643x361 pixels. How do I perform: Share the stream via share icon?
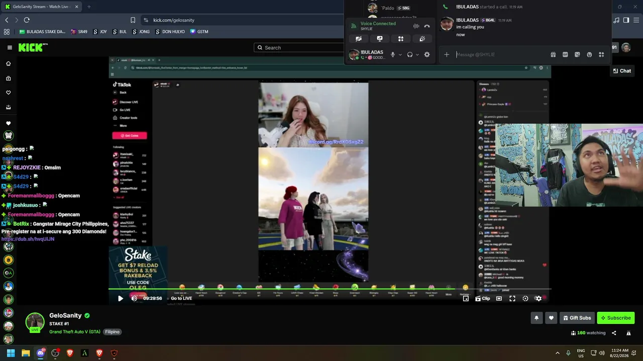coord(614,333)
